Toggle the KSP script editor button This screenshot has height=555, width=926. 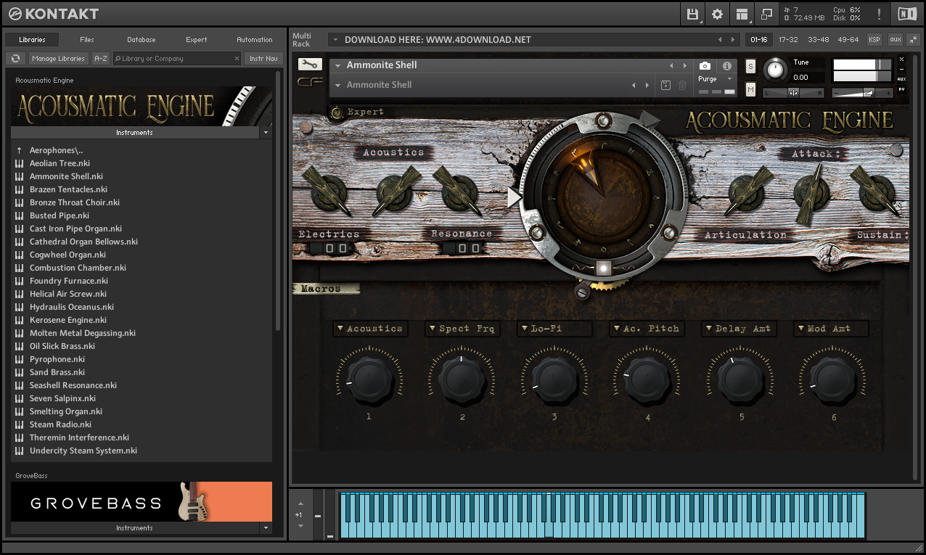pos(874,39)
